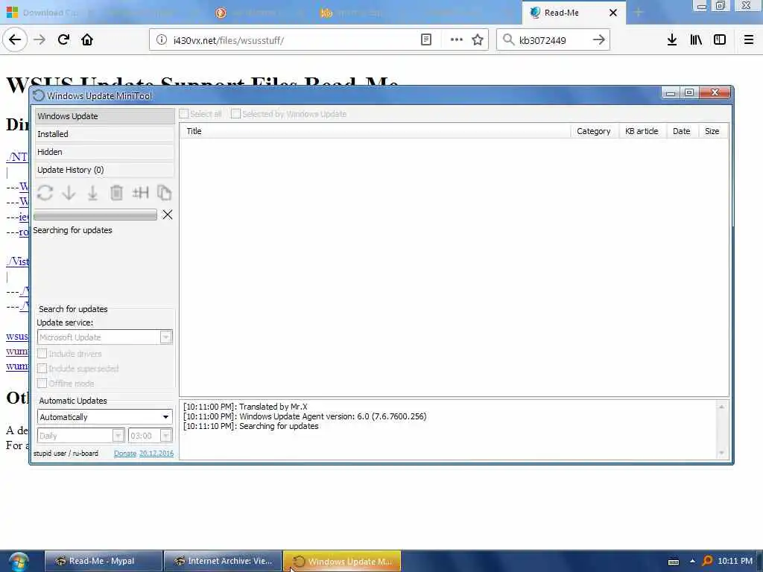The image size is (763, 572).
Task: Click the search box containing kb3072449
Action: (553, 40)
